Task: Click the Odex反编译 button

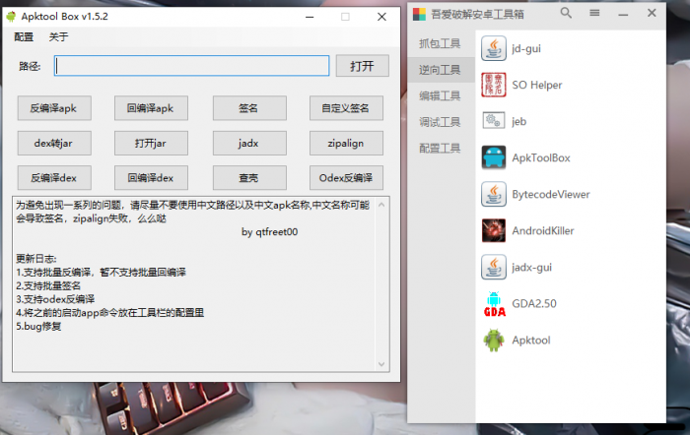Action: pos(346,177)
